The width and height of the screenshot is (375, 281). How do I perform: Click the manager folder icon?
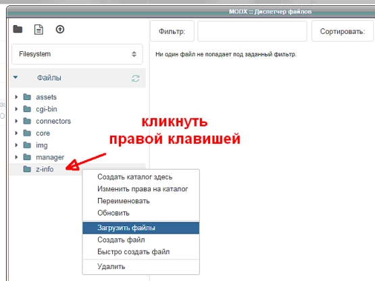pos(27,157)
